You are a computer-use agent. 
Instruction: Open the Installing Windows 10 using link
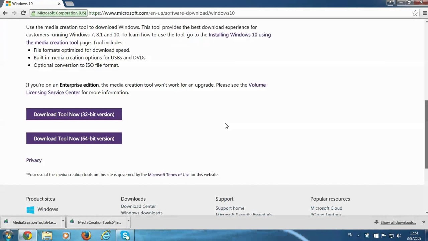(239, 35)
